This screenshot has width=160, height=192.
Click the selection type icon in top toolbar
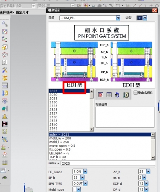point(86,6)
